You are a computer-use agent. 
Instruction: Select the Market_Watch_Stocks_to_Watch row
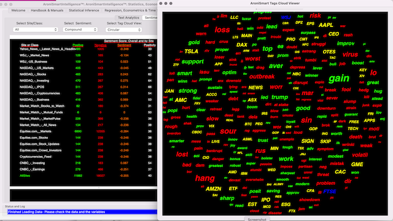84,106
